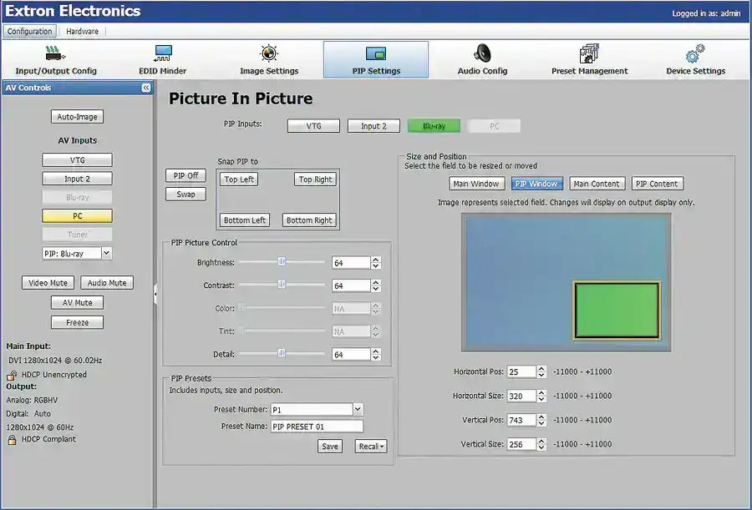Image resolution: width=752 pixels, height=510 pixels.
Task: Toggle Audio Mute
Action: tap(107, 283)
